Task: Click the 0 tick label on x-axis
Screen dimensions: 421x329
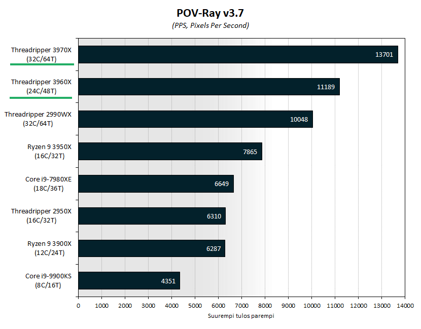Action: coord(78,306)
